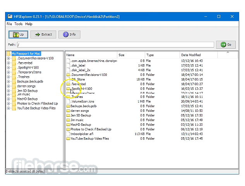Sort by the Size column header
The image size is (245, 186).
(131, 55)
